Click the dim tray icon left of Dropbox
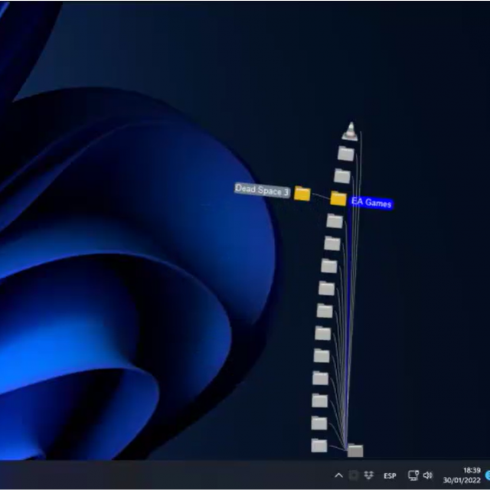490x490 pixels. coord(354,475)
